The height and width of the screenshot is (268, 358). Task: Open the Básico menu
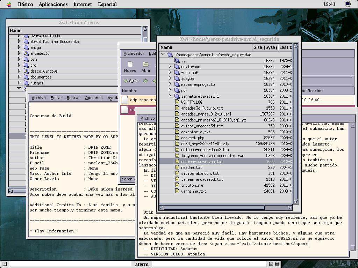[25, 4]
